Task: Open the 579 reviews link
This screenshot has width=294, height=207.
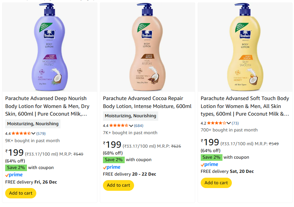Action: [41, 134]
